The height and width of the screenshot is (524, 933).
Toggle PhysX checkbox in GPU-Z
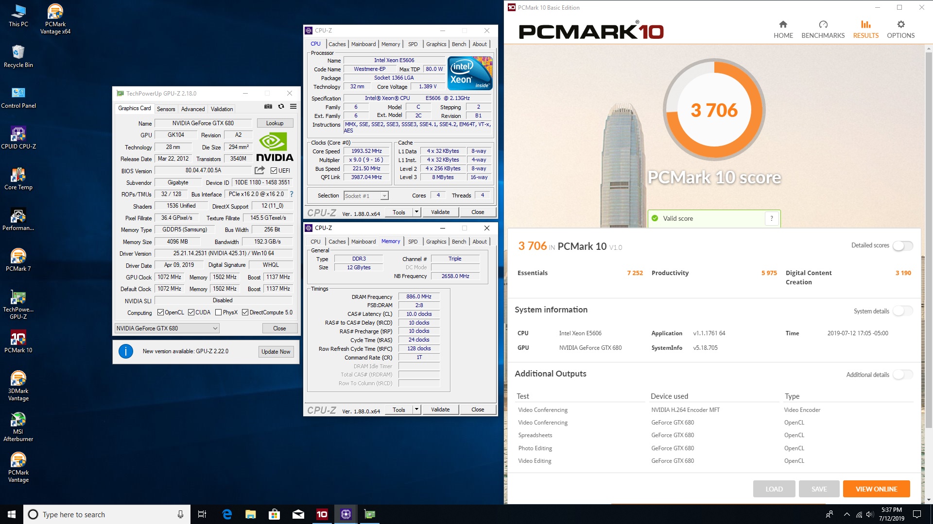218,312
